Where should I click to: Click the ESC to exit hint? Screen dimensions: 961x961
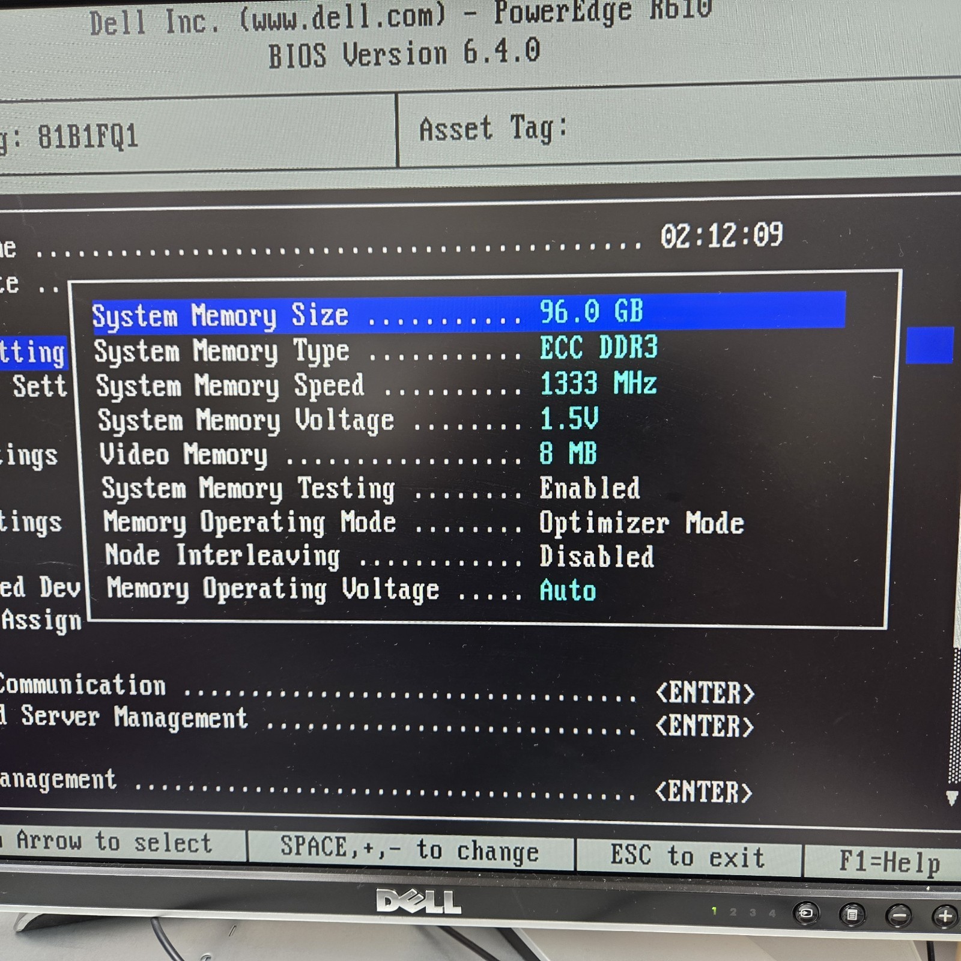[x=688, y=855]
